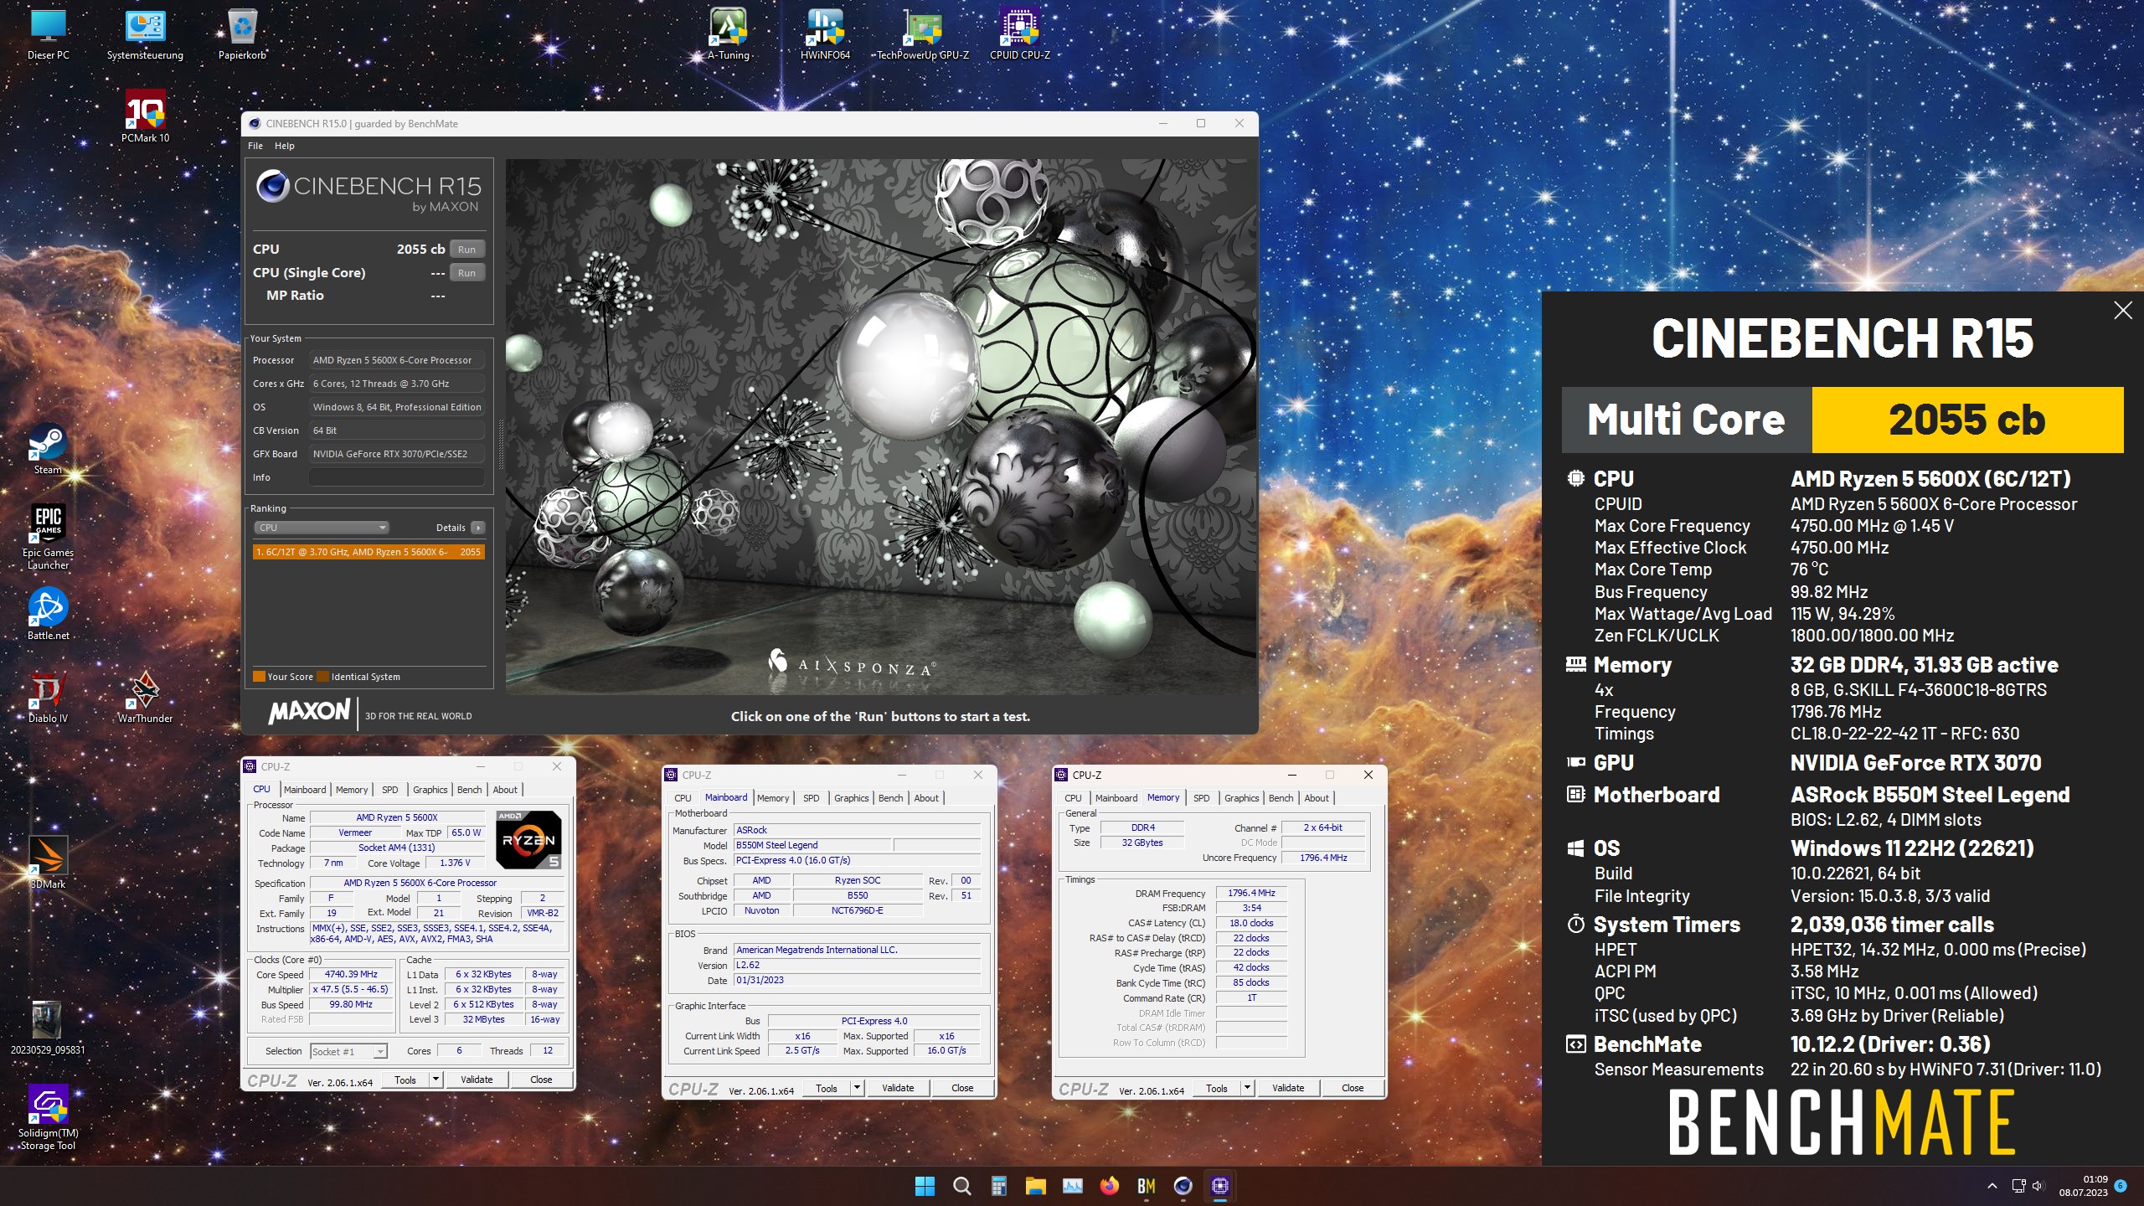Screen dimensions: 2144x1206
Task: Open Graphics tab in middle CPU-Z window
Action: (851, 798)
